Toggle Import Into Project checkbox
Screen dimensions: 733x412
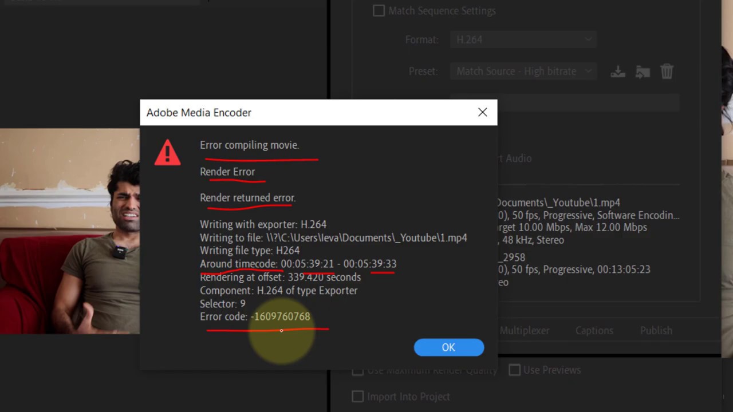(358, 396)
